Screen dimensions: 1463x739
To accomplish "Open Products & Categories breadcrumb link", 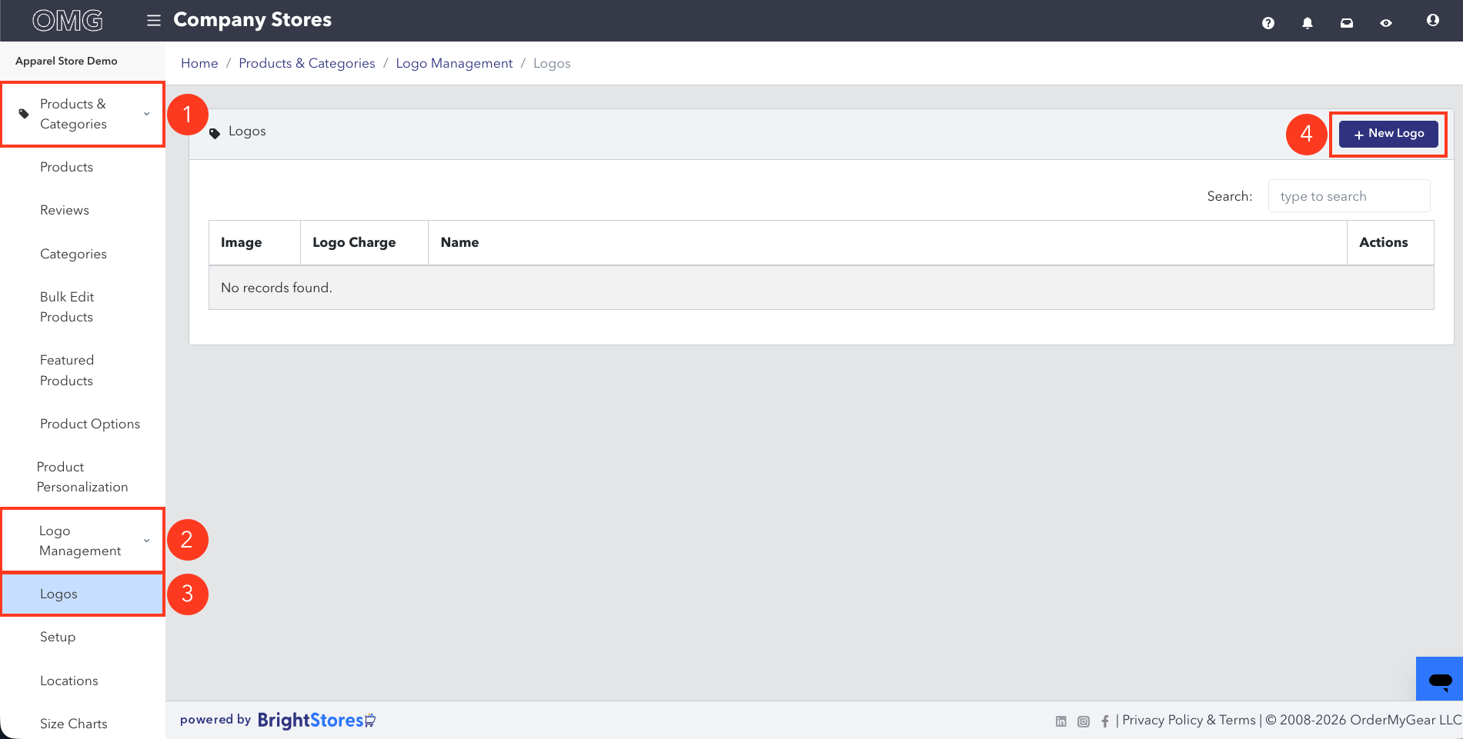I will 307,63.
